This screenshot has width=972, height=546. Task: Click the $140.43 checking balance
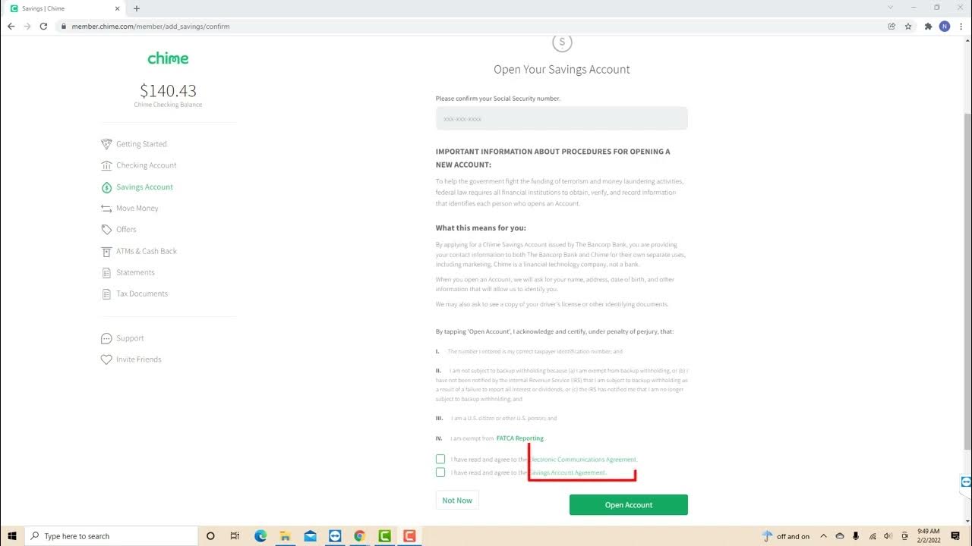(168, 90)
